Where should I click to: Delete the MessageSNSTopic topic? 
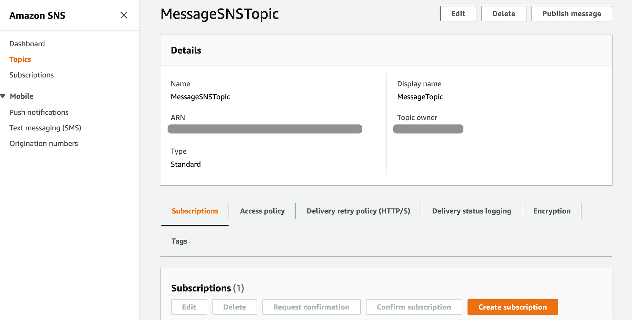point(504,14)
